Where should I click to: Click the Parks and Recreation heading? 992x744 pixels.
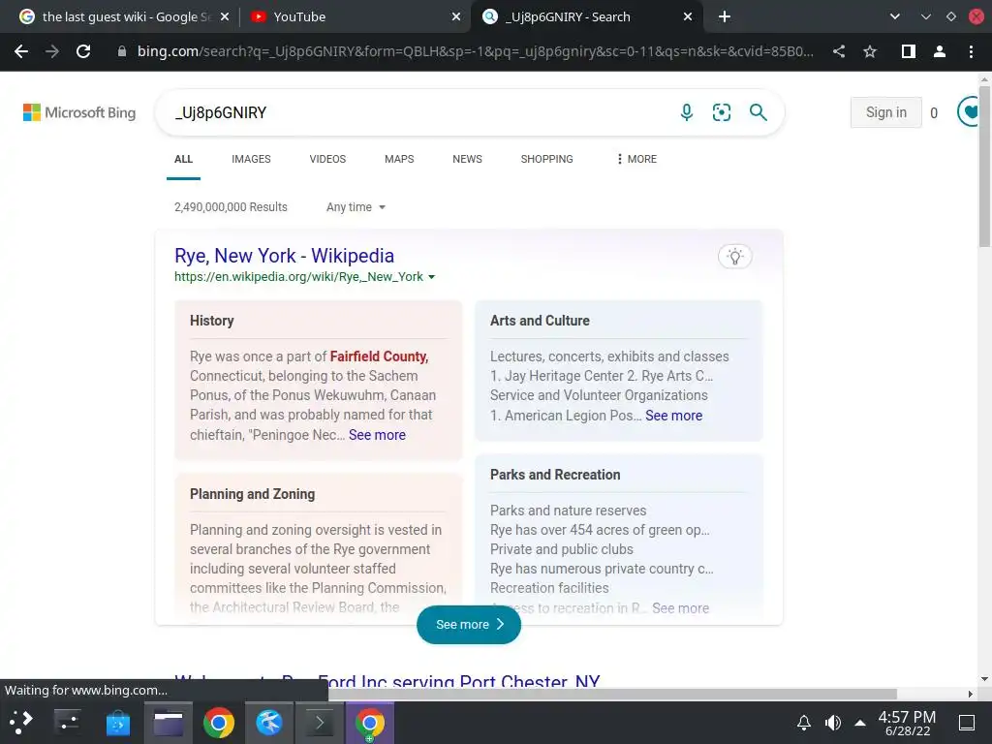click(x=555, y=475)
